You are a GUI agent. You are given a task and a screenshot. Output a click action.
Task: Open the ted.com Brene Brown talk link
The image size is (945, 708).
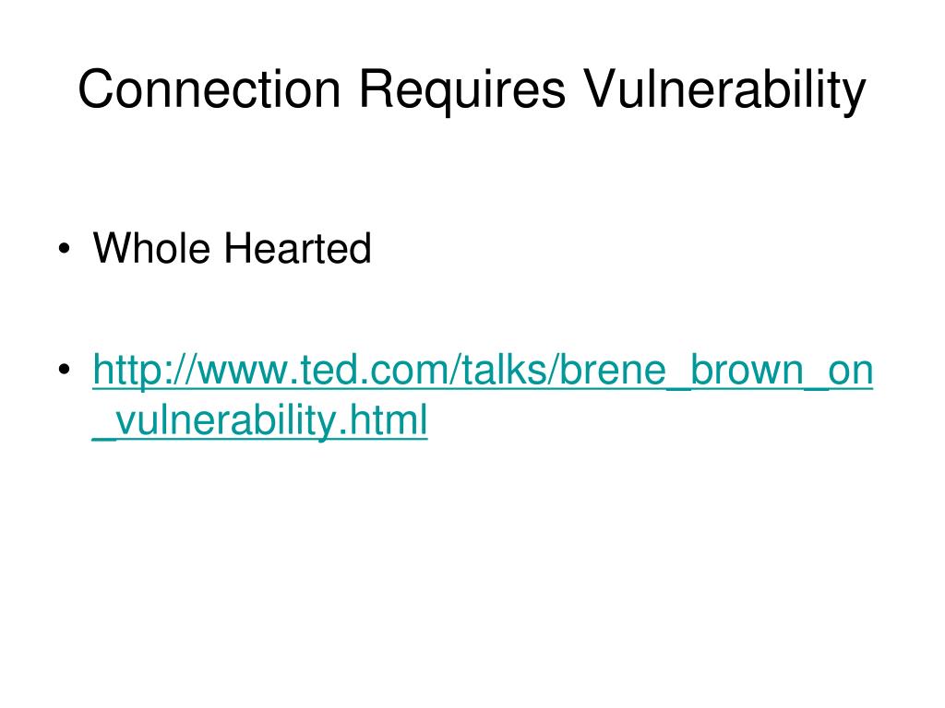pos(482,395)
